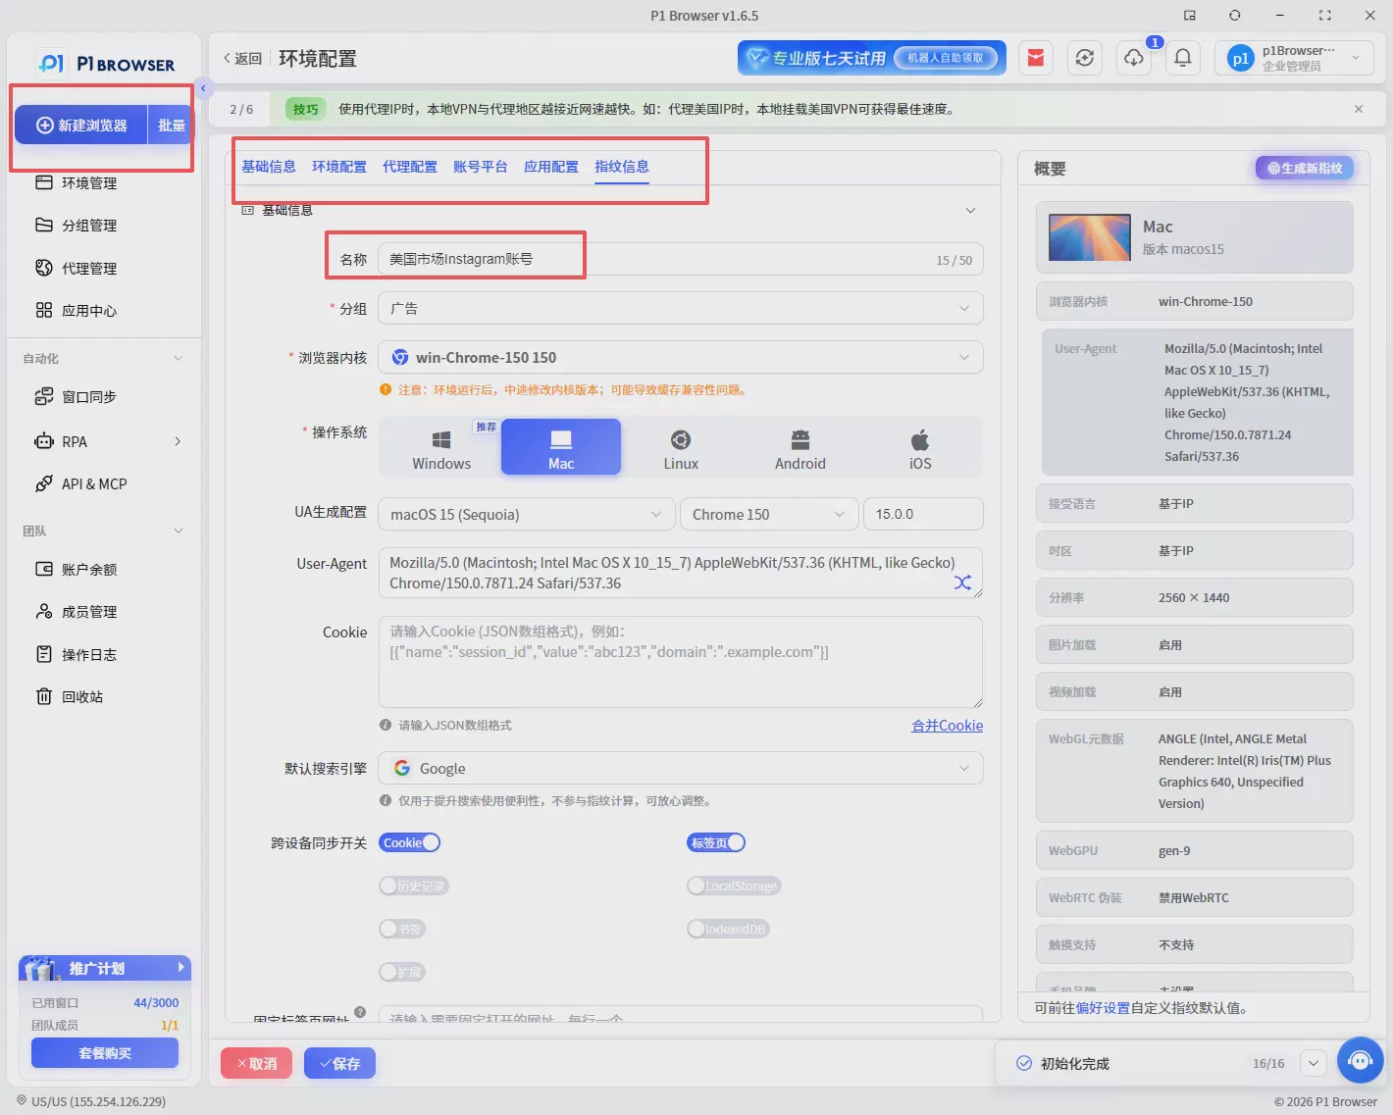Switch to the 代理配置 tab
This screenshot has height=1115, width=1393.
pyautogui.click(x=410, y=167)
